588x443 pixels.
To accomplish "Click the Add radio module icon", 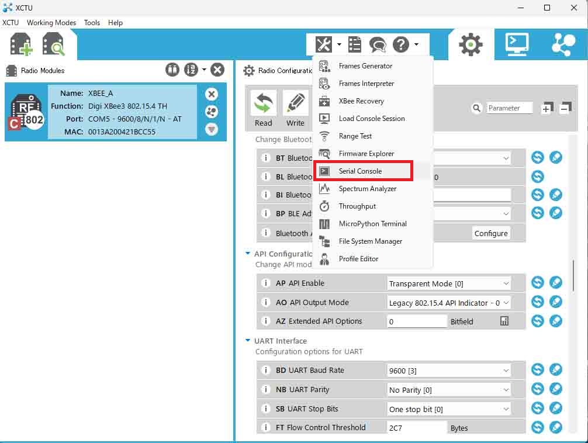I will (21, 44).
